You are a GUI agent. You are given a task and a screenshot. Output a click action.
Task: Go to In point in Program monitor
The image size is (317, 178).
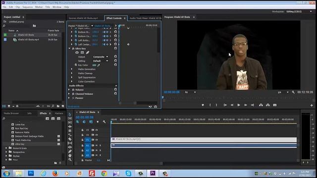coord(225,105)
